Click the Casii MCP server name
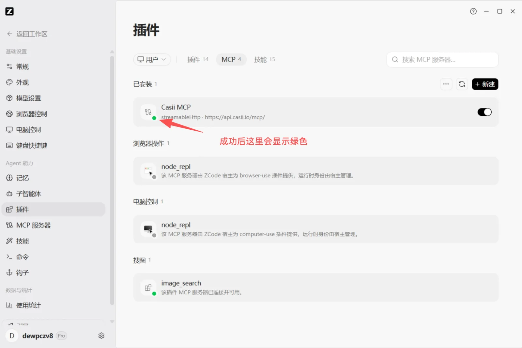Image resolution: width=522 pixels, height=348 pixels. 176,107
